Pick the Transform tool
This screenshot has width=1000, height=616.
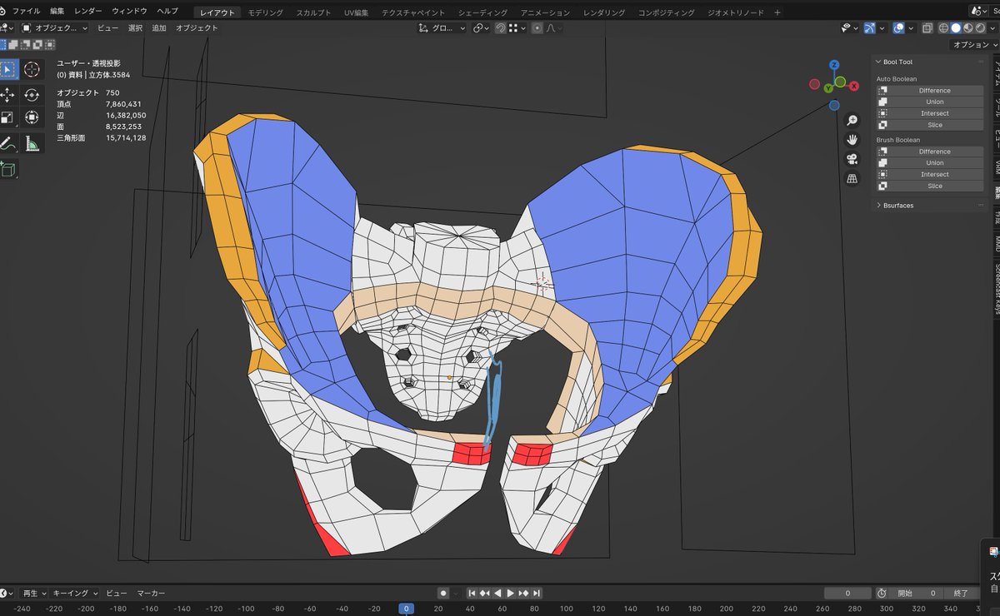pyautogui.click(x=32, y=117)
